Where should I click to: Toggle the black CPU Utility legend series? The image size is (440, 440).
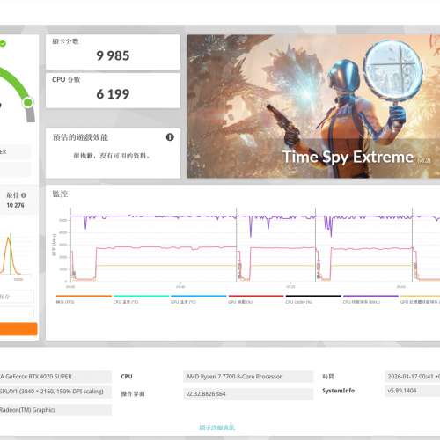coord(313,299)
